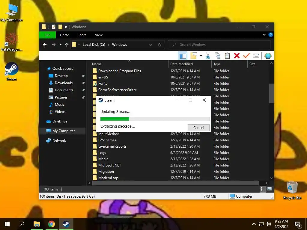
Task: Click the Steam update progress bar
Action: 155,119
